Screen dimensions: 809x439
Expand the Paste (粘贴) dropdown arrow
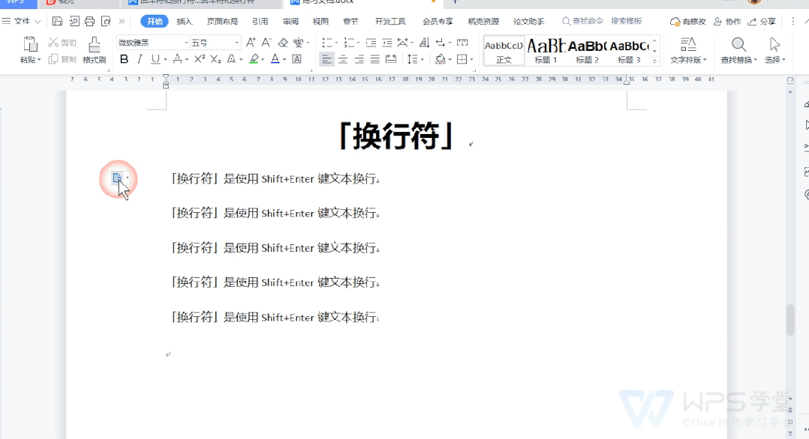point(39,60)
